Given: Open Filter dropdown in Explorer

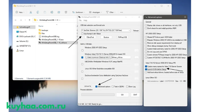Looking at the screenshot, I should [111, 12].
